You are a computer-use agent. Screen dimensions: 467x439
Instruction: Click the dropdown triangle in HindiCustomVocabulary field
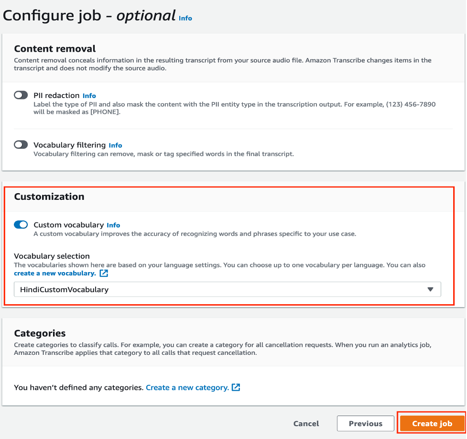[430, 289]
